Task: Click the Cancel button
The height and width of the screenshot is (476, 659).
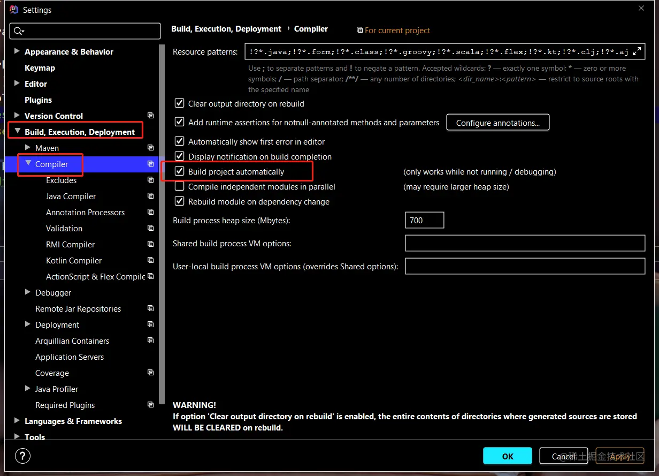Action: point(564,456)
